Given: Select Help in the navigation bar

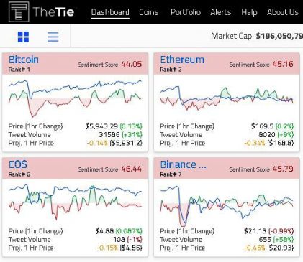Looking at the screenshot, I should pyautogui.click(x=249, y=12).
